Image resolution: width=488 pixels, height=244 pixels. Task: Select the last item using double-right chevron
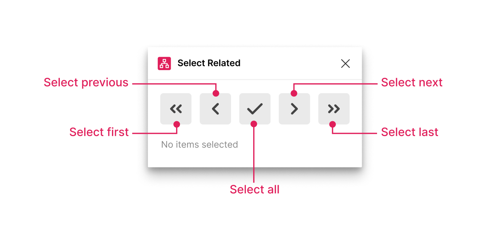[x=334, y=109]
